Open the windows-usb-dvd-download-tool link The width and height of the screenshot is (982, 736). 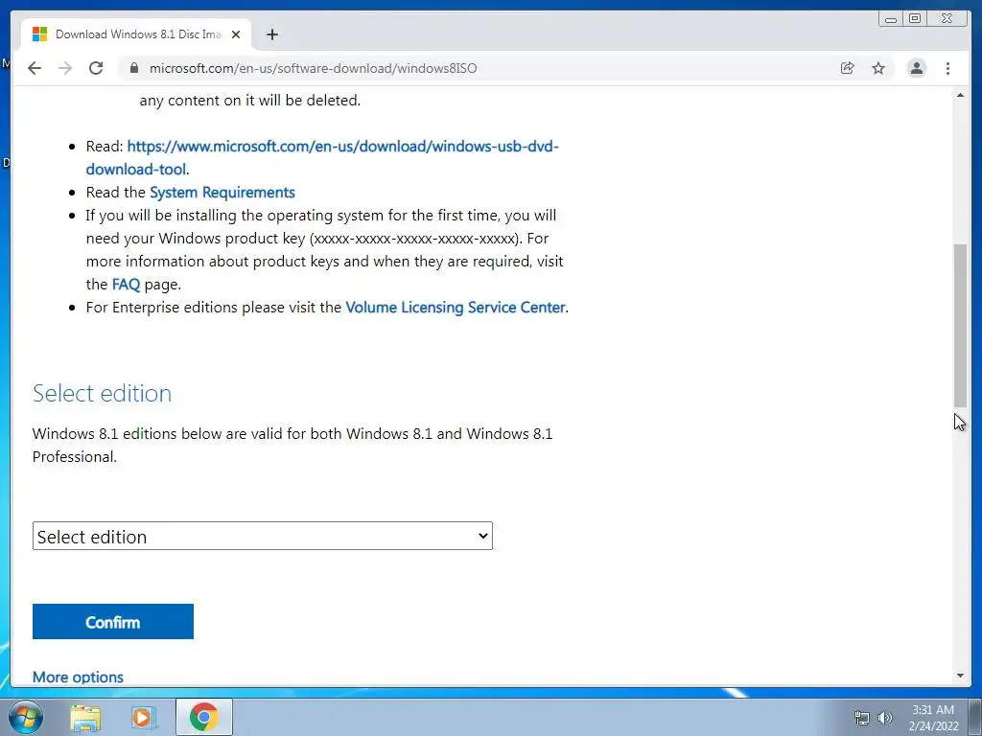322,158
